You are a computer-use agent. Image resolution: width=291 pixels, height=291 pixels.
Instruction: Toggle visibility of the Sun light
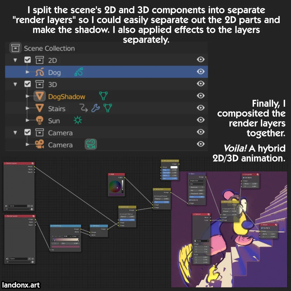(201, 120)
